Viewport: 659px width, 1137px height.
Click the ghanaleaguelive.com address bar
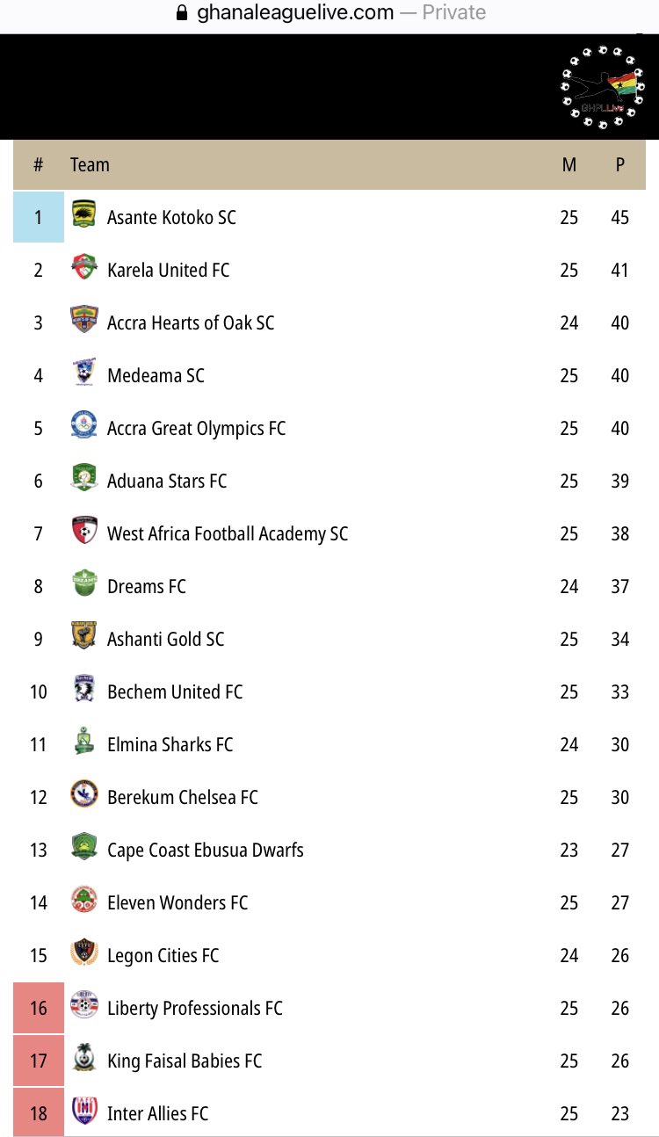(x=329, y=12)
